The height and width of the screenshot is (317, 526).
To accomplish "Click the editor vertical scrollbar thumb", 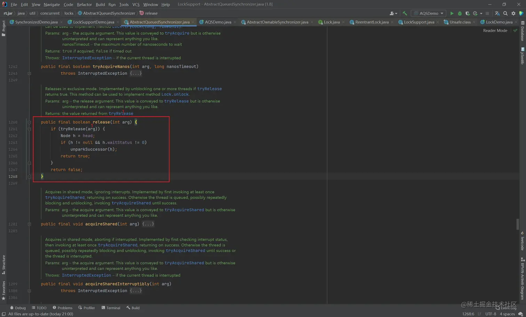I will click(518, 224).
